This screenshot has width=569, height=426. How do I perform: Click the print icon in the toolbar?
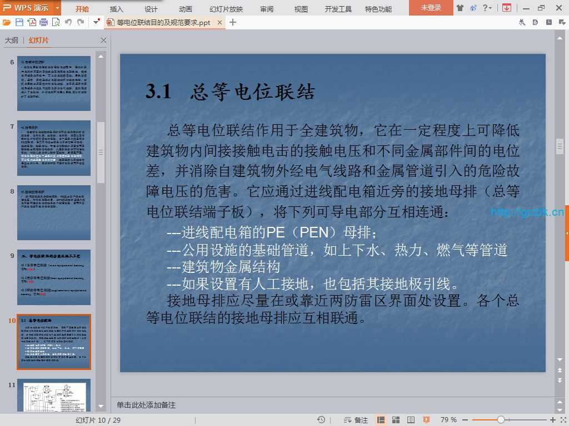(43, 22)
